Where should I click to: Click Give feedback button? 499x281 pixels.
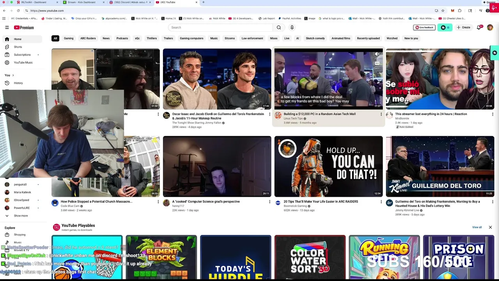[424, 27]
